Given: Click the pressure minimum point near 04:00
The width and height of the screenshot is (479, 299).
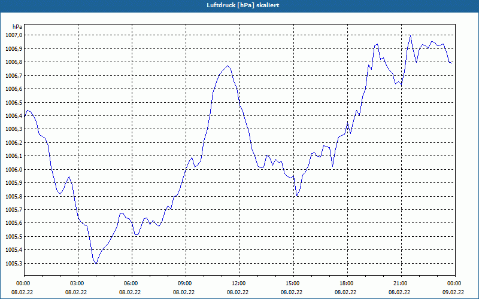Looking at the screenshot, I should pos(96,264).
